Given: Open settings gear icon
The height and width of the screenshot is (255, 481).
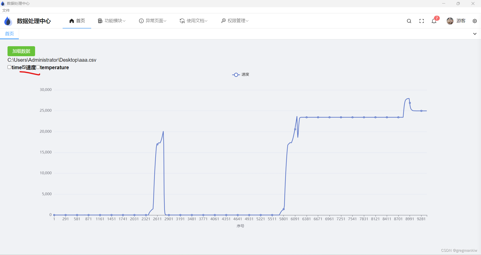Looking at the screenshot, I should tap(475, 21).
